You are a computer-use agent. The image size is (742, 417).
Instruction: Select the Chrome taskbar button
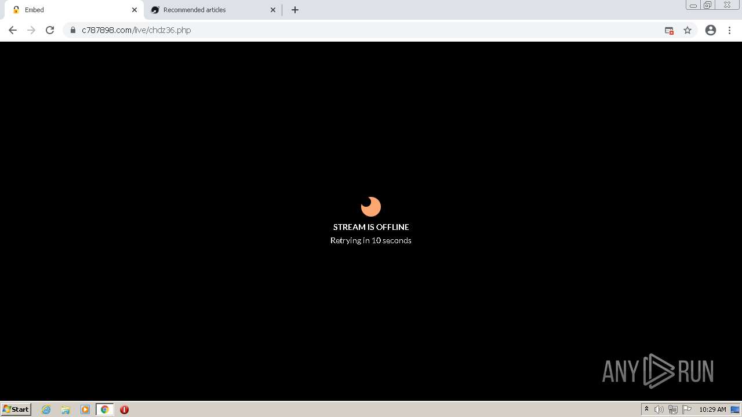(105, 409)
